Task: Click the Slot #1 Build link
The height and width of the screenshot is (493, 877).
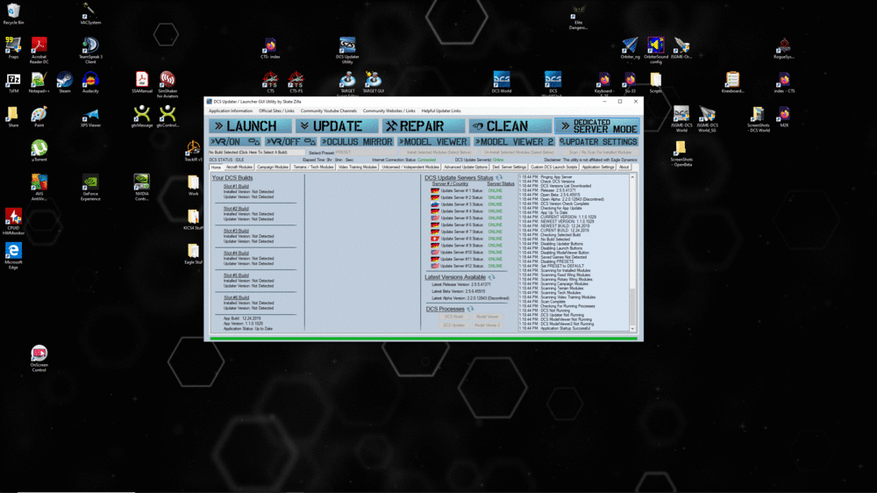Action: pyautogui.click(x=236, y=186)
